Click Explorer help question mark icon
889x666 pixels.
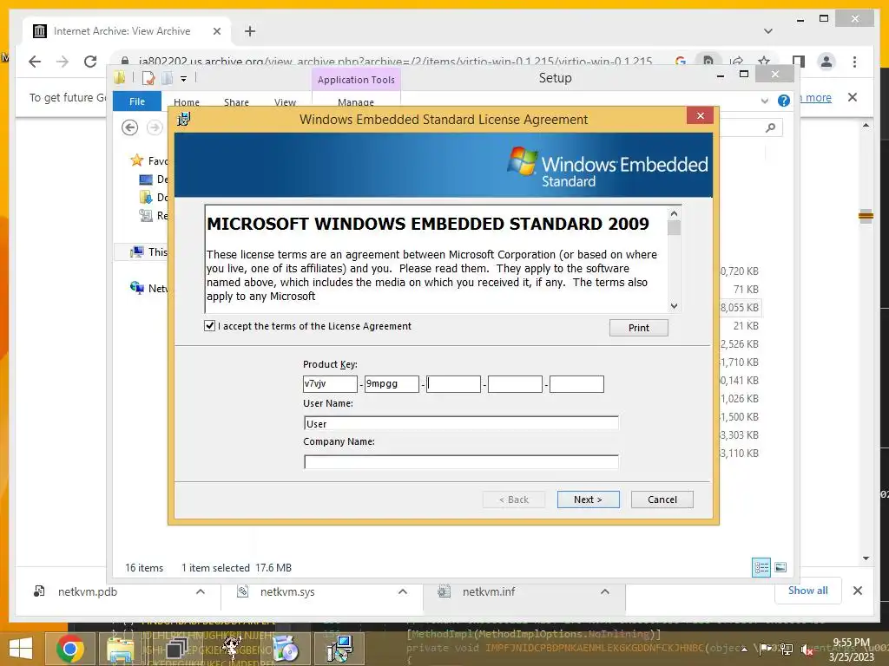[784, 101]
